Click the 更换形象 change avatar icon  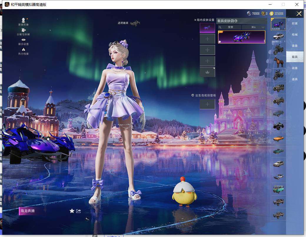point(23,21)
